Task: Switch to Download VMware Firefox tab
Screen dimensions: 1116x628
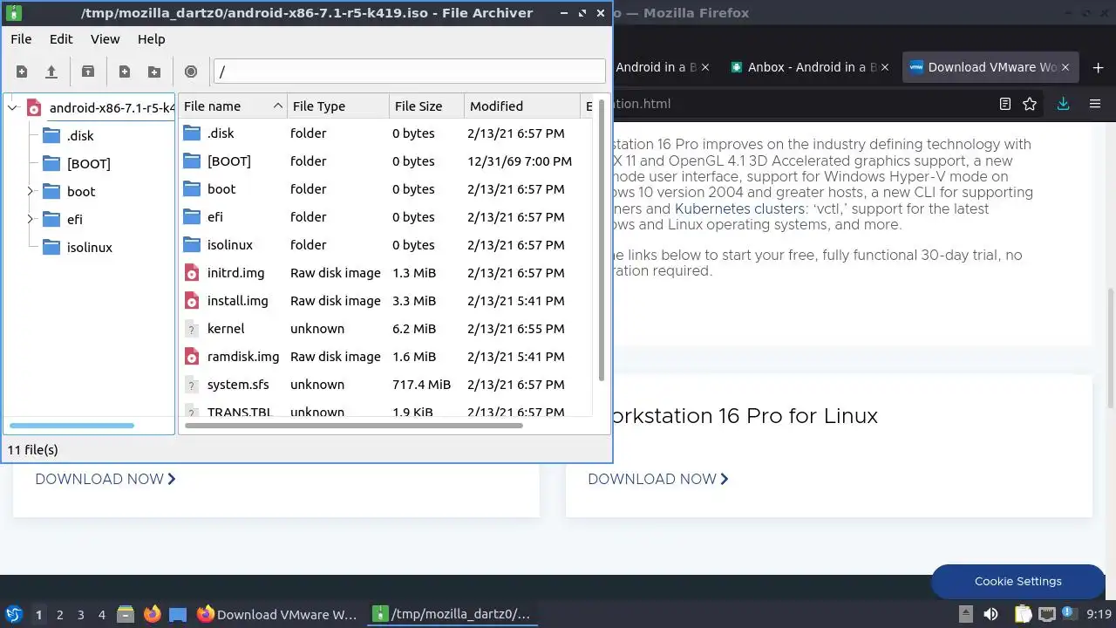Action: [x=991, y=67]
